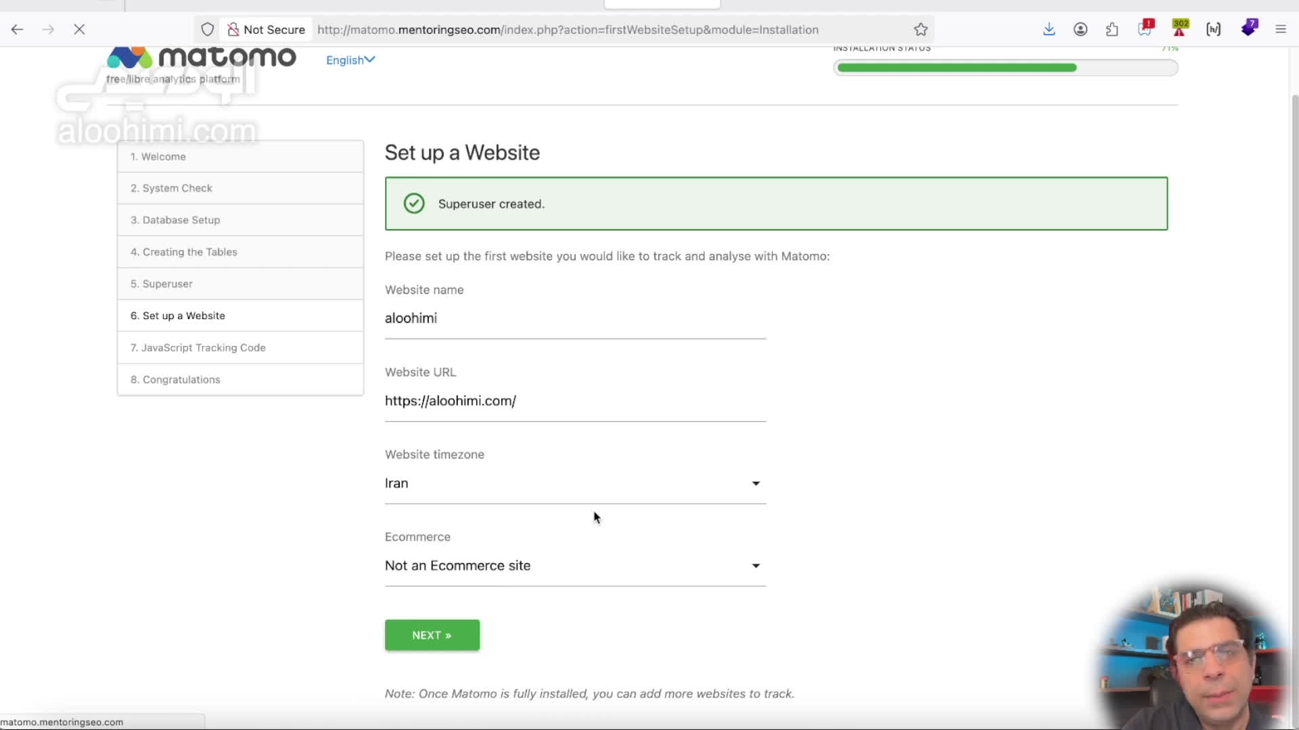Click the green success checkmark icon
The height and width of the screenshot is (730, 1299).
[x=414, y=203]
